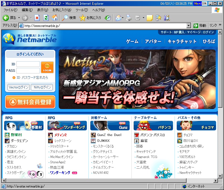Open the History toolbar icon

click(x=108, y=18)
